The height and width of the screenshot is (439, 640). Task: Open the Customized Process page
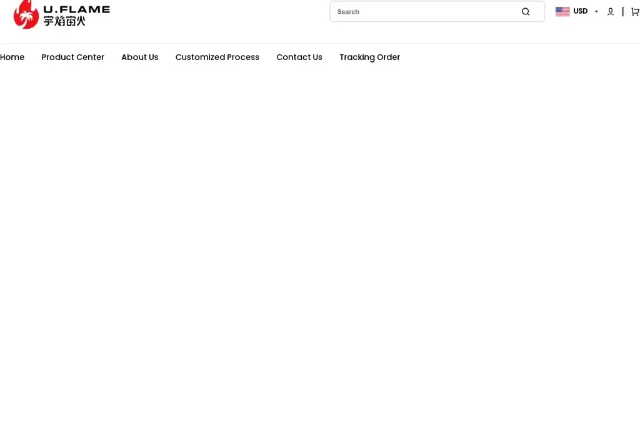pyautogui.click(x=217, y=57)
